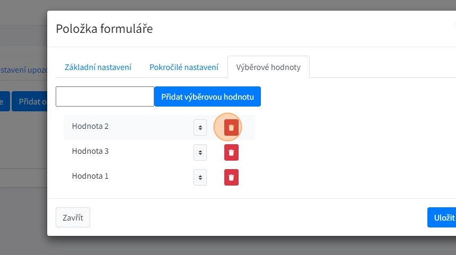This screenshot has height=255, width=456.
Task: Click the sort arrows next to Hodnota 1
Action: click(x=200, y=177)
